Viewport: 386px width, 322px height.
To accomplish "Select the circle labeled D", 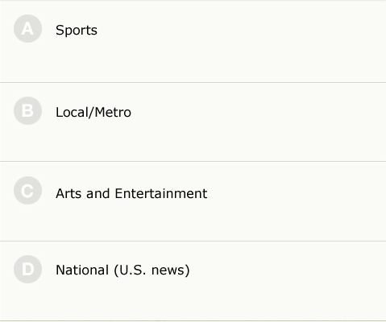I will pos(27,270).
